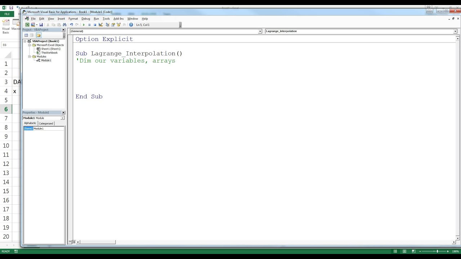Click the Copy toolbar icon
This screenshot has height=259, width=461.
[x=53, y=25]
